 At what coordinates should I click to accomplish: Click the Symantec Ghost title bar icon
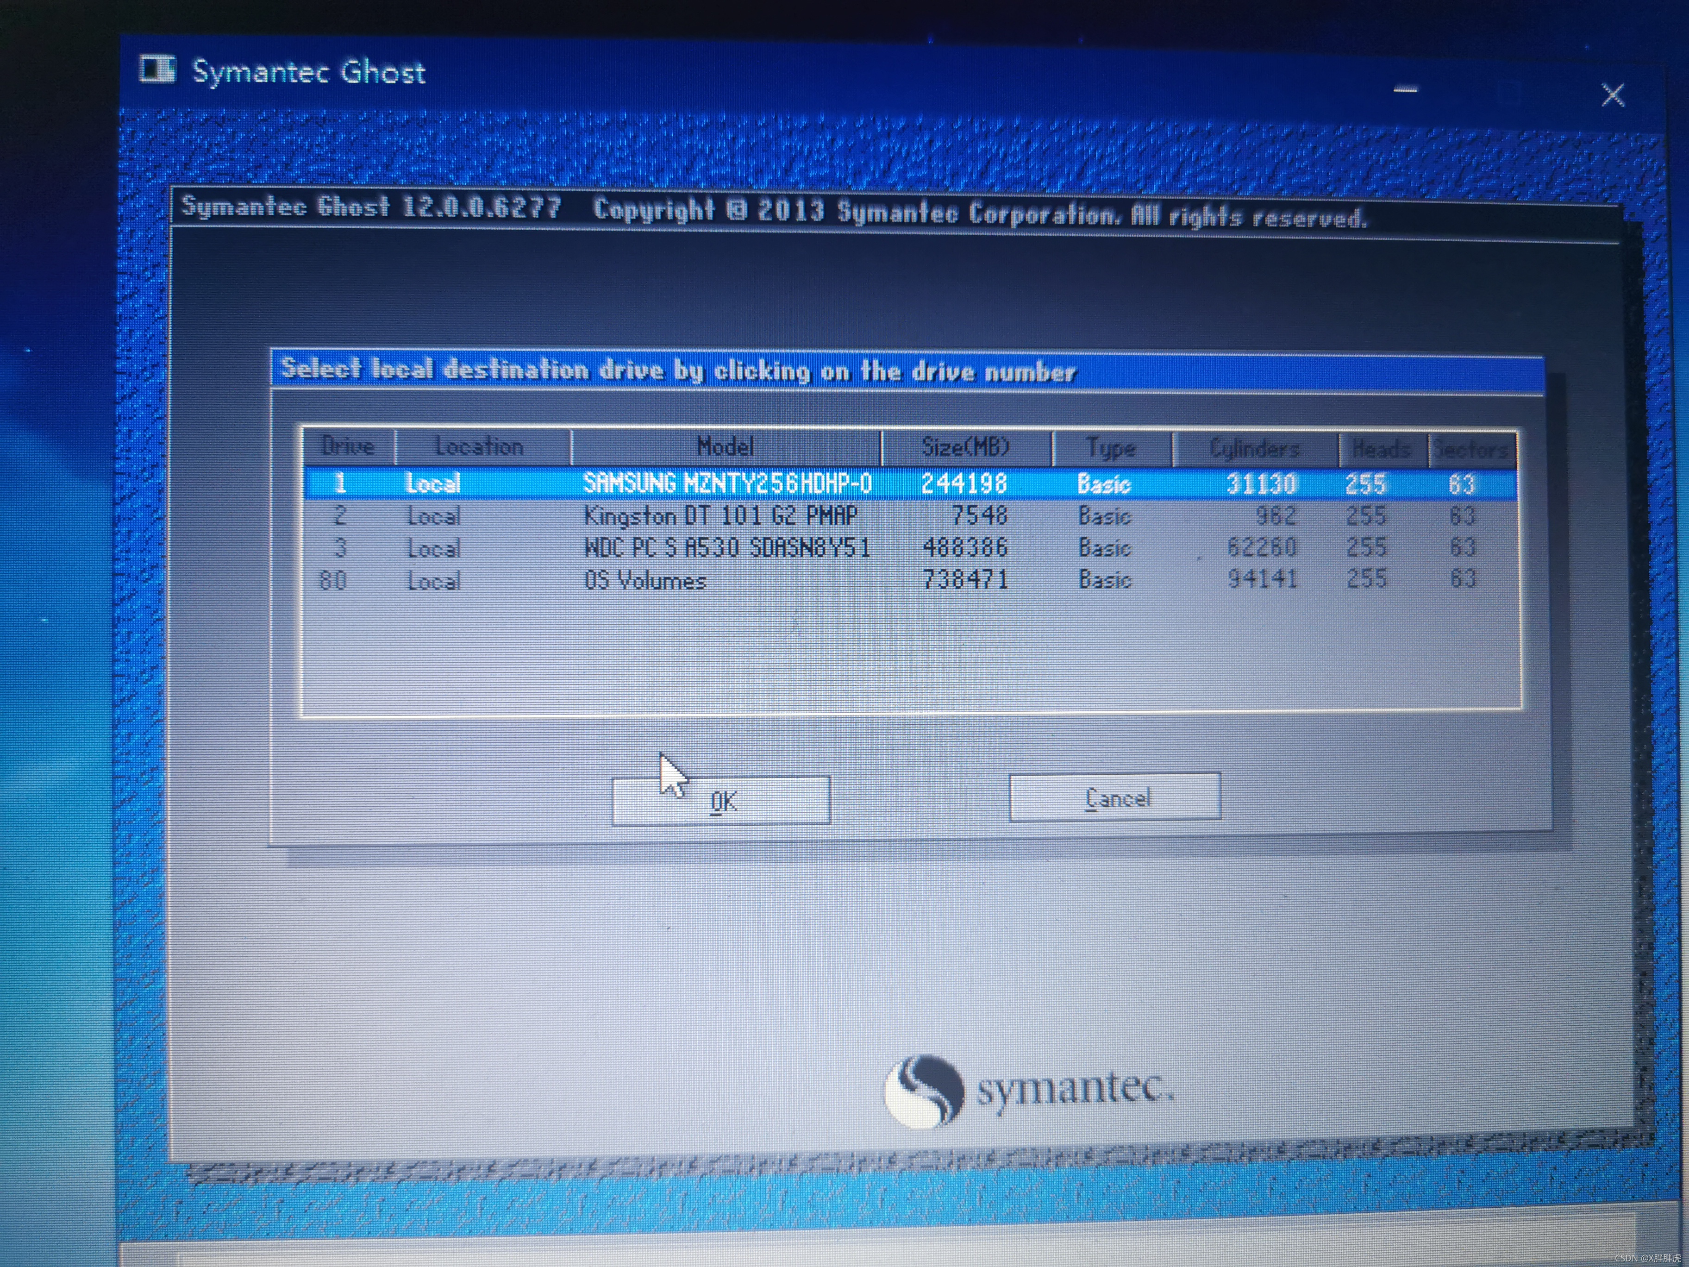coord(157,69)
